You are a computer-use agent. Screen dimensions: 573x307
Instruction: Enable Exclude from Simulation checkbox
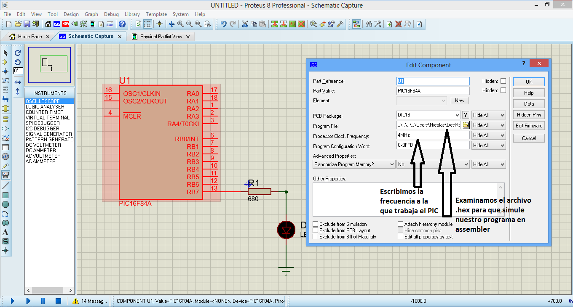[316, 224]
